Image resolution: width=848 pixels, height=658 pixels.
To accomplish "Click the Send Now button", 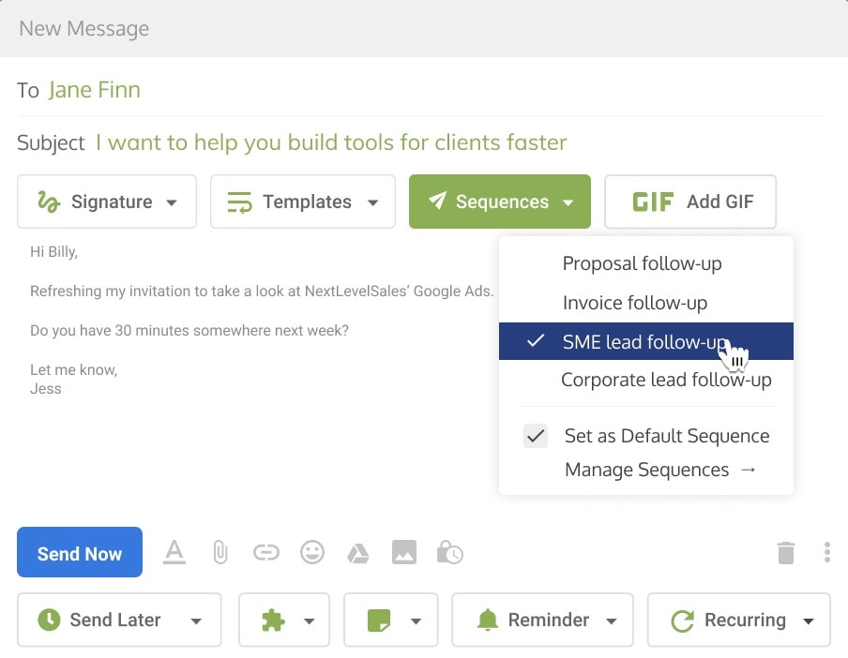I will [x=80, y=552].
